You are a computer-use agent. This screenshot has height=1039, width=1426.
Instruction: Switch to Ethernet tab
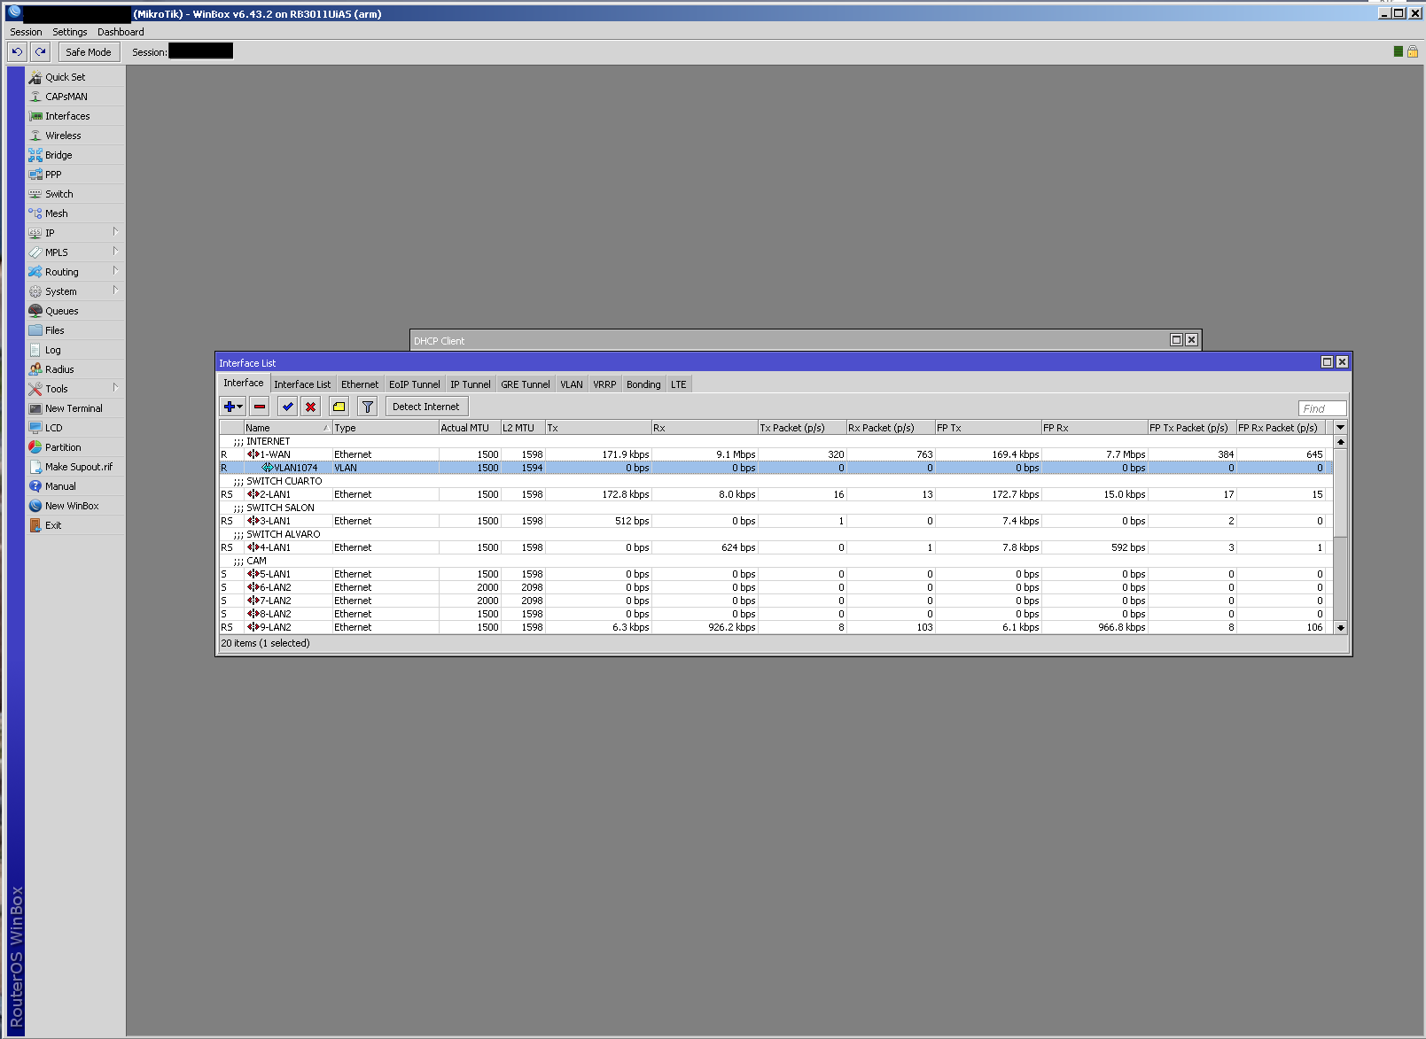click(x=360, y=384)
